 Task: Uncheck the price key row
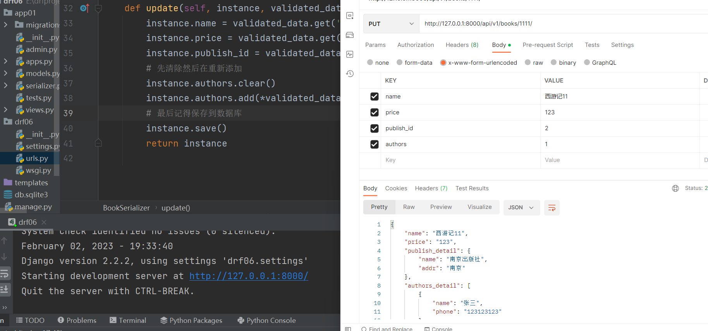(374, 112)
